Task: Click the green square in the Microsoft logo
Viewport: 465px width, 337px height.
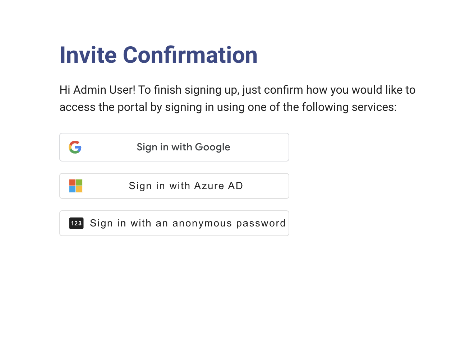Action: point(79,183)
